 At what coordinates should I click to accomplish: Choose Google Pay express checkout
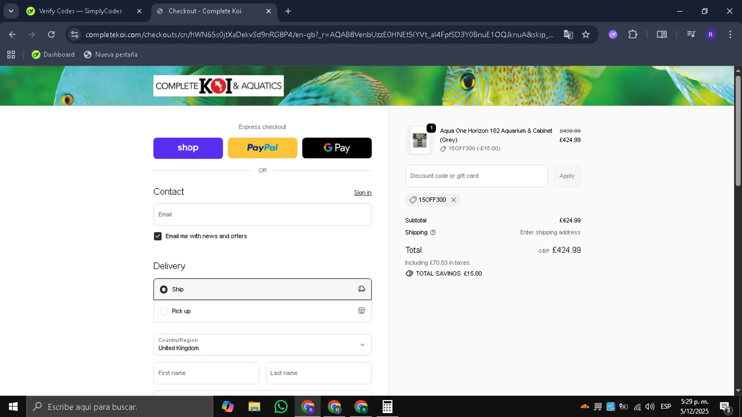point(337,148)
